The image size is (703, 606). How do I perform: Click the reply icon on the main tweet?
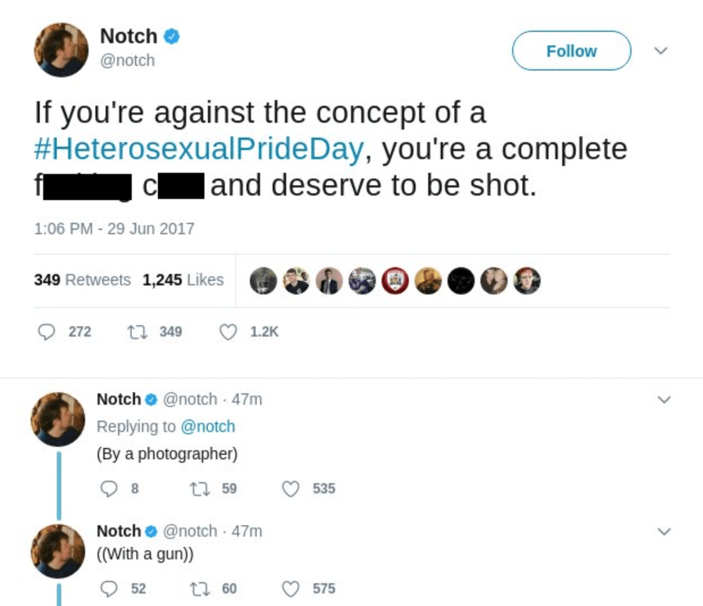click(47, 331)
